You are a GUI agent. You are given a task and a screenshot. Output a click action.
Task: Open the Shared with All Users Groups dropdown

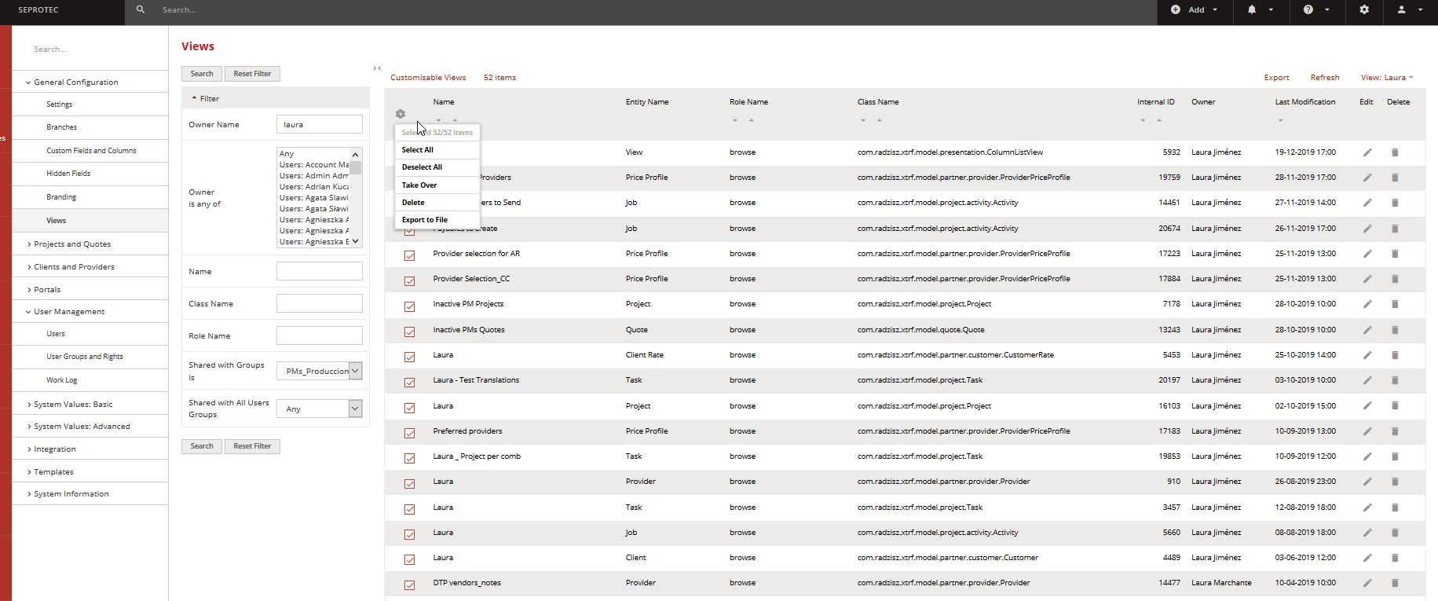pos(319,409)
